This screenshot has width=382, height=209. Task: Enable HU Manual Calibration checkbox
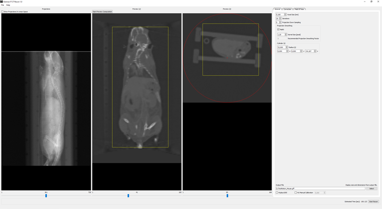[296, 193]
